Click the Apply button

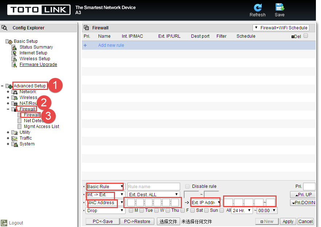288,222
